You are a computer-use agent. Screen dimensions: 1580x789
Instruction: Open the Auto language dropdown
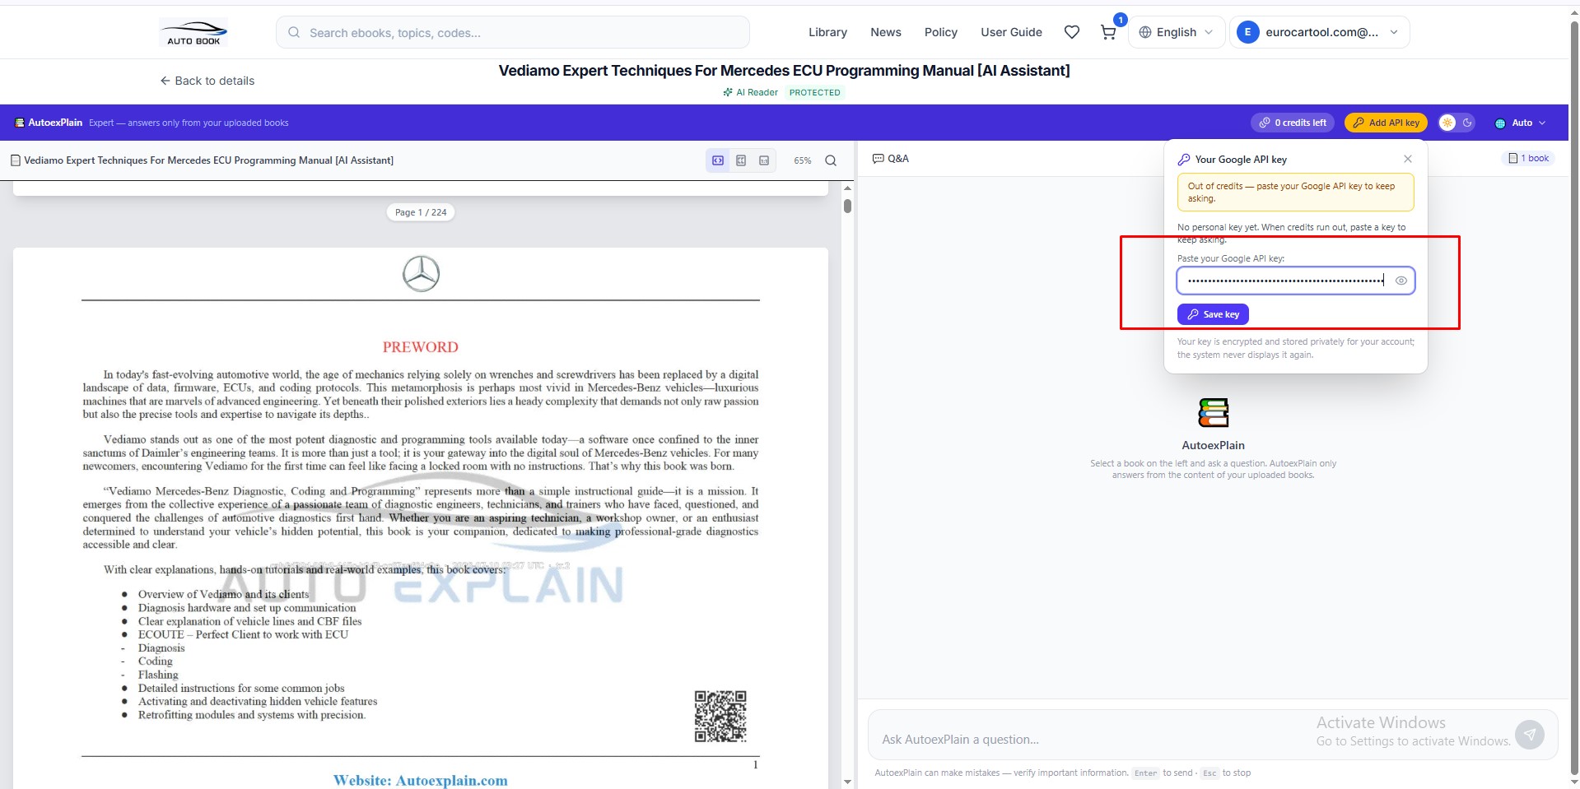[x=1521, y=123]
